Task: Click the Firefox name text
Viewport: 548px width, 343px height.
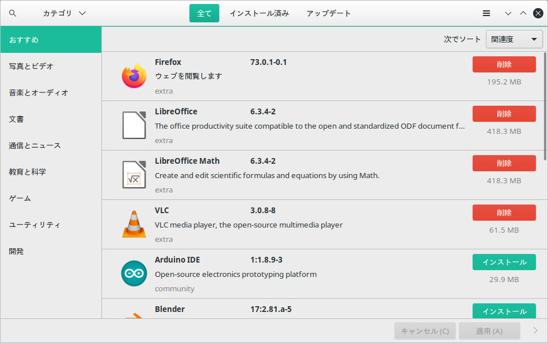Action: click(168, 62)
